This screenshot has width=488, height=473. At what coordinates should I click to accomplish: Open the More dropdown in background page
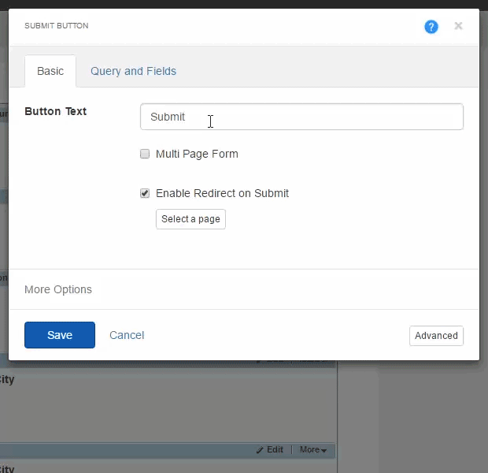pyautogui.click(x=313, y=449)
